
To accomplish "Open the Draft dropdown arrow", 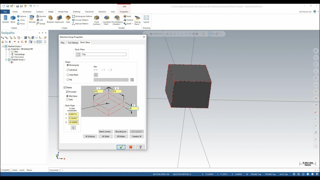I will (x=132, y=24).
